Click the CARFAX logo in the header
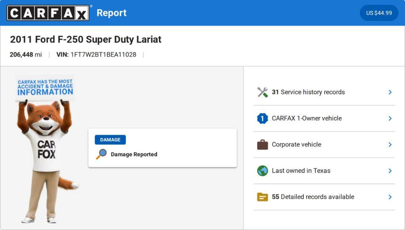This screenshot has width=405, height=230. coord(48,13)
